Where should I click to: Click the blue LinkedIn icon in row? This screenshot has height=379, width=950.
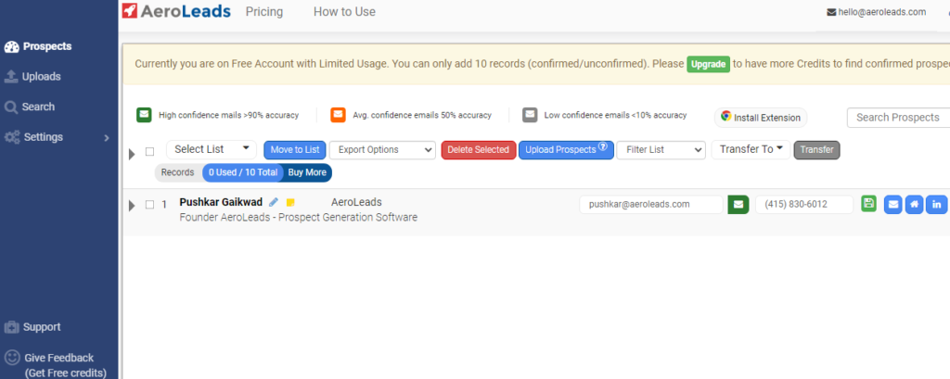tap(936, 205)
